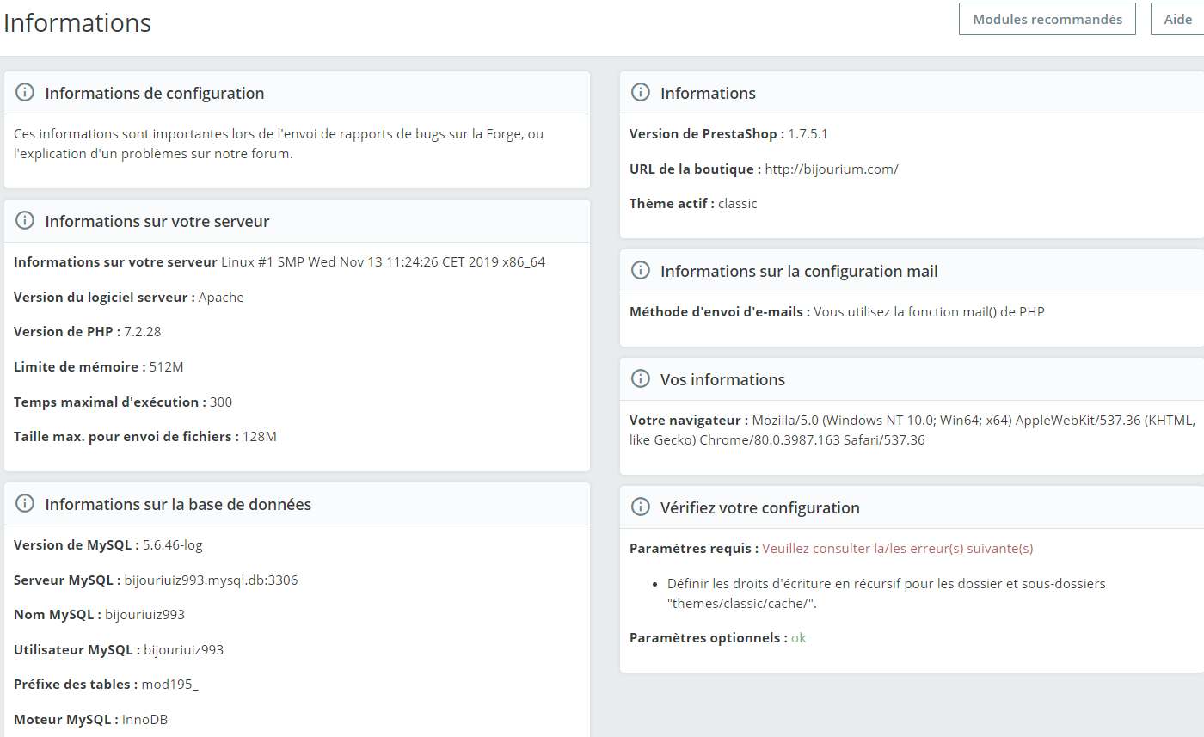Click MySQL server value bijouriuiz993.mysql.db:3306

(211, 580)
